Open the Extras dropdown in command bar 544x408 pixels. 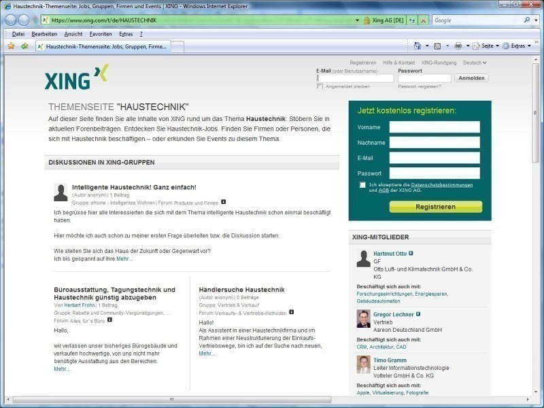[x=517, y=46]
